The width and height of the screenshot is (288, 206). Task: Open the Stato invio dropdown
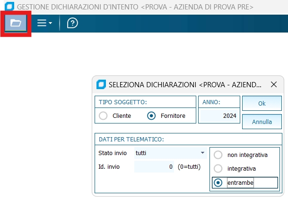[170, 153]
